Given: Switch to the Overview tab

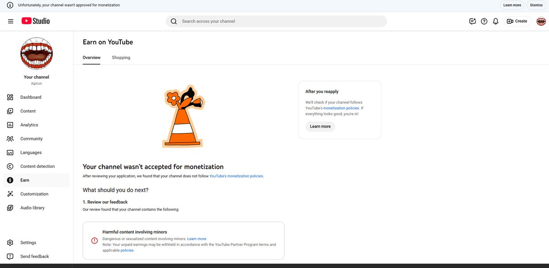Looking at the screenshot, I should pyautogui.click(x=92, y=57).
